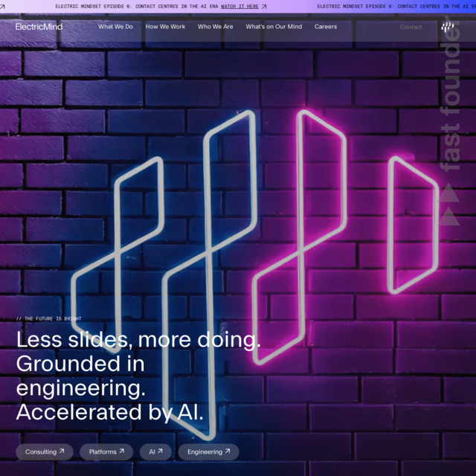Screen dimensions: 476x476
Task: Open What's on Our Mind section
Action: click(274, 27)
